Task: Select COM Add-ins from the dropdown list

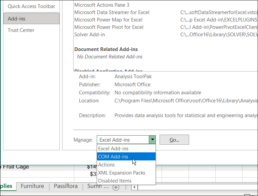Action: [x=113, y=157]
